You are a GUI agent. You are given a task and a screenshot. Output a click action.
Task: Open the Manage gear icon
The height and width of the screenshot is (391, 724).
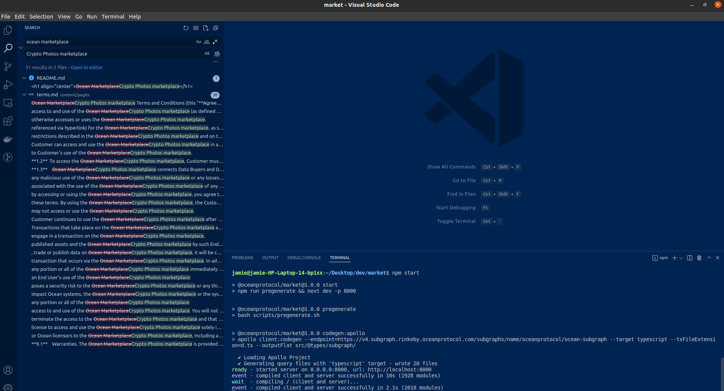tap(8, 388)
